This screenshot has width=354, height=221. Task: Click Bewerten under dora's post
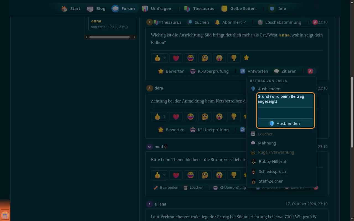tap(171, 130)
